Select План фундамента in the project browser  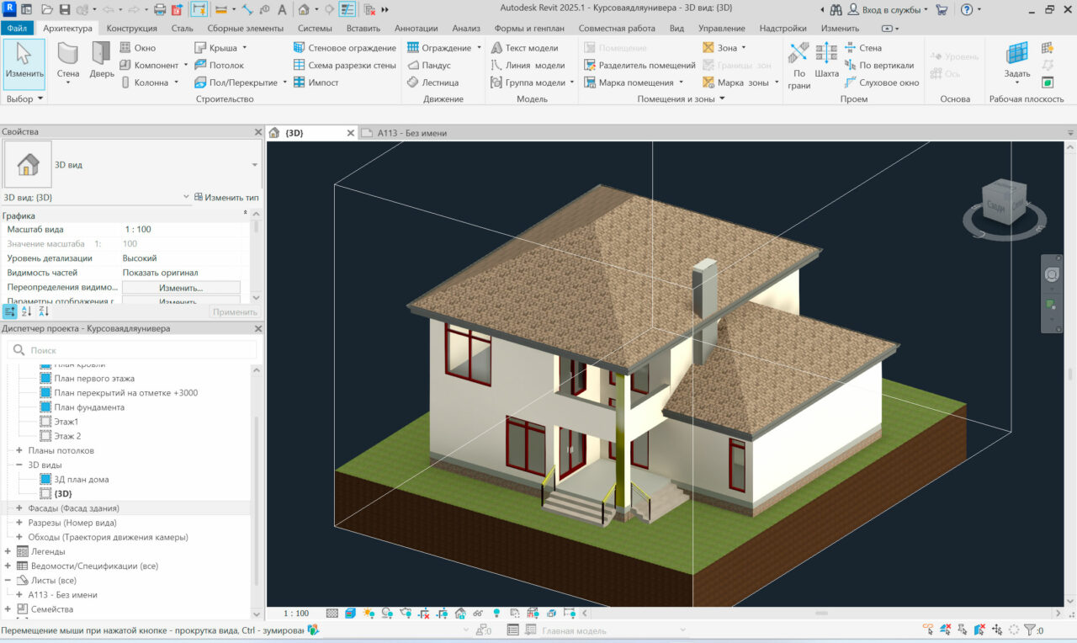click(89, 407)
